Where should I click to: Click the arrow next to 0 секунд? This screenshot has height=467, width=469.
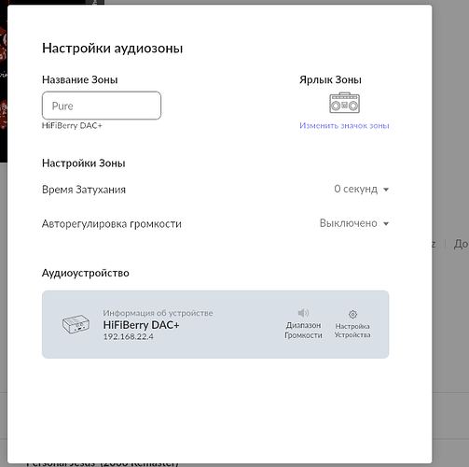386,190
